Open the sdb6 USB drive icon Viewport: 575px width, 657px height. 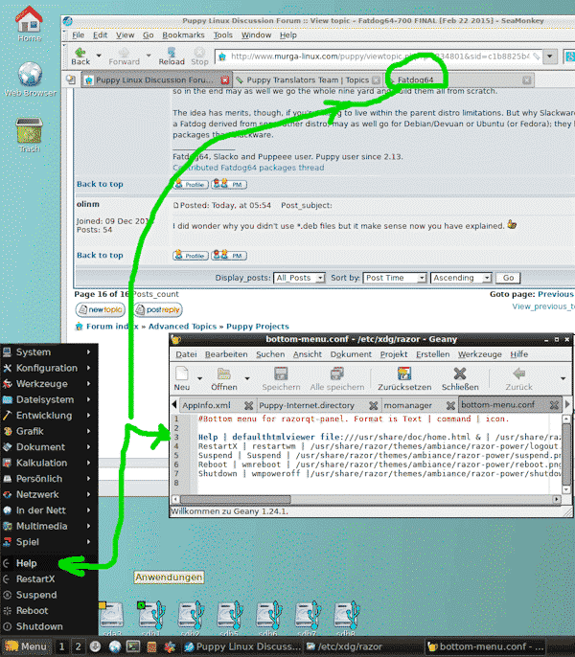268,618
